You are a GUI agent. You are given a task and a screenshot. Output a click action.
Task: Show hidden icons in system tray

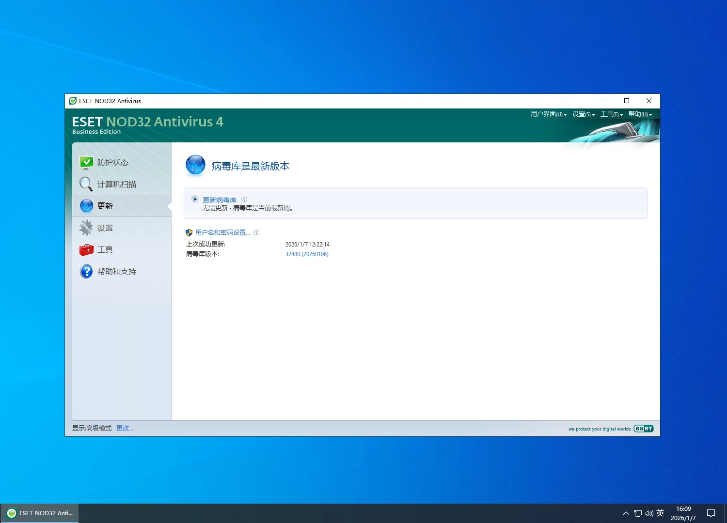626,513
